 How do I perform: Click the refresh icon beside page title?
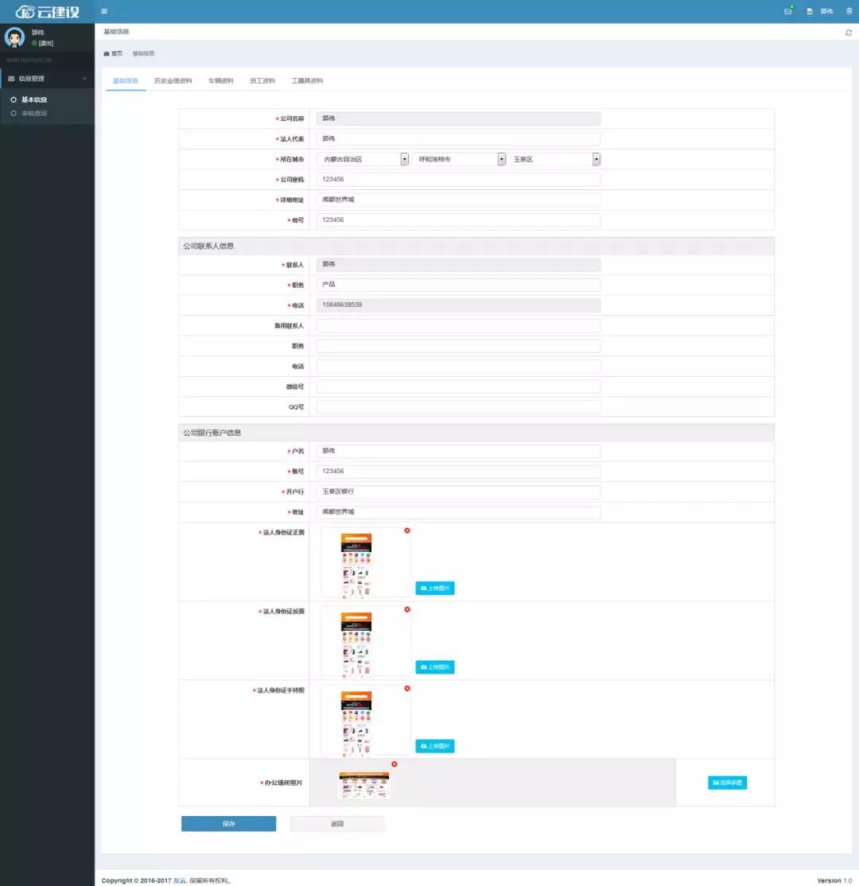pos(848,33)
